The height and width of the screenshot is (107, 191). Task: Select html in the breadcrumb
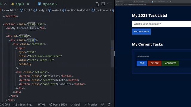27,10
